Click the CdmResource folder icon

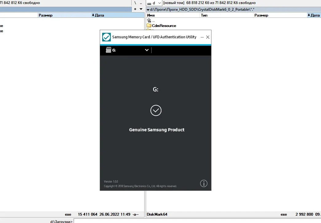[x=149, y=25]
